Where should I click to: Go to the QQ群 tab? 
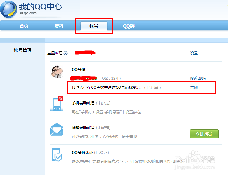click(129, 26)
